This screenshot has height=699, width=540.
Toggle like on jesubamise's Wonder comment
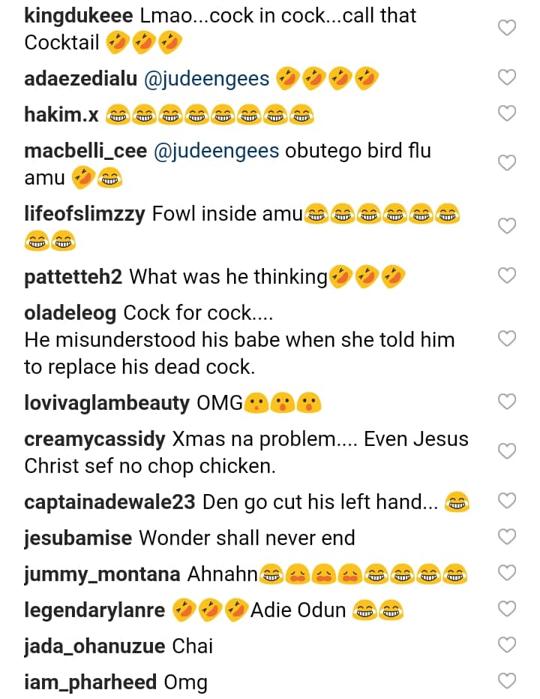[508, 537]
